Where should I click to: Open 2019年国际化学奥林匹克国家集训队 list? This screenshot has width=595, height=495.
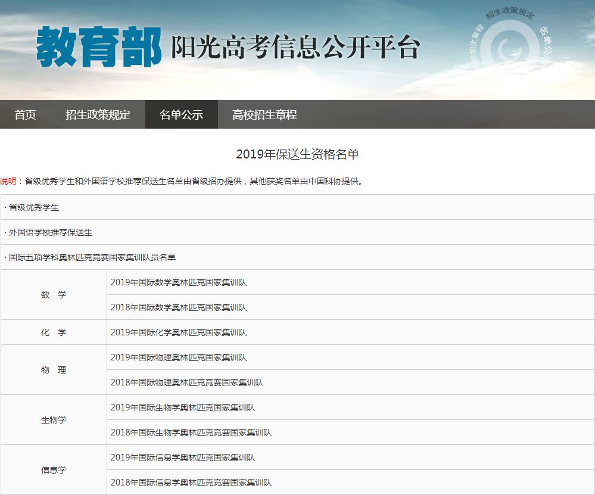(x=179, y=332)
